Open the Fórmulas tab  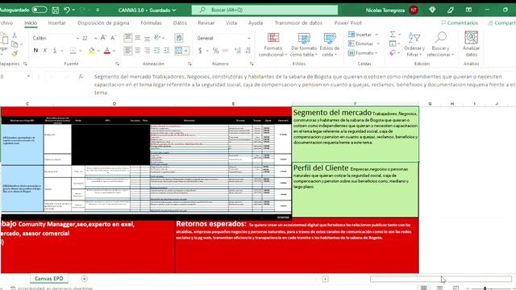[151, 23]
